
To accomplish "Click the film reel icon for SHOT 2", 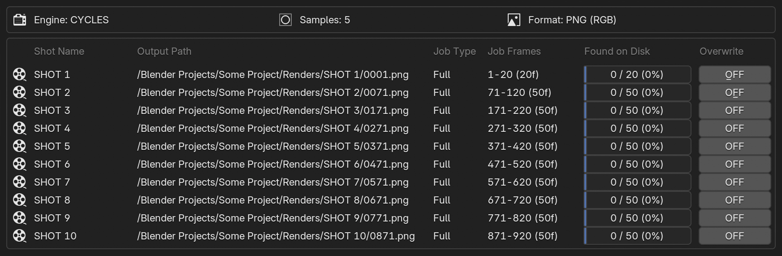I will (19, 92).
